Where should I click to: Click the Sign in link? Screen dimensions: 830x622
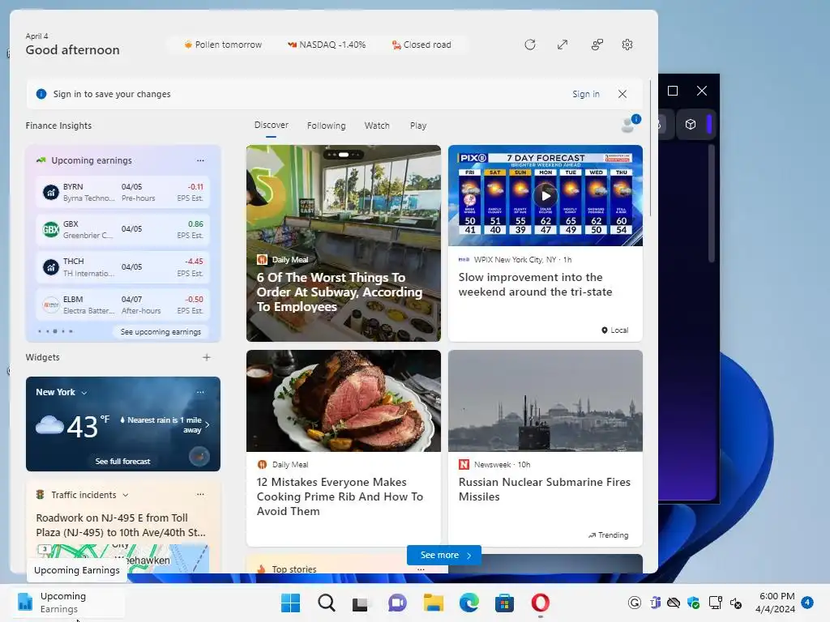pyautogui.click(x=586, y=94)
